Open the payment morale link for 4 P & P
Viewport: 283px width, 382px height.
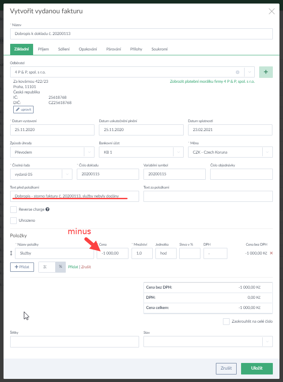tap(212, 81)
